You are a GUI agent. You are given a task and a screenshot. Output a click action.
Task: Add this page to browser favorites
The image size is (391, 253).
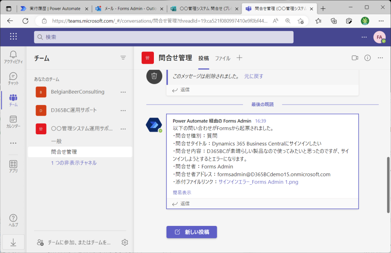pyautogui.click(x=301, y=21)
